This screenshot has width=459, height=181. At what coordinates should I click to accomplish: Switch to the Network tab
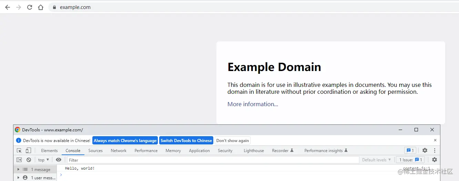click(x=119, y=151)
